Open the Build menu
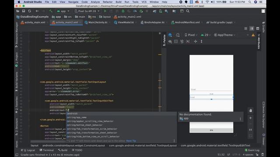The image size is (280, 157). click(119, 2)
